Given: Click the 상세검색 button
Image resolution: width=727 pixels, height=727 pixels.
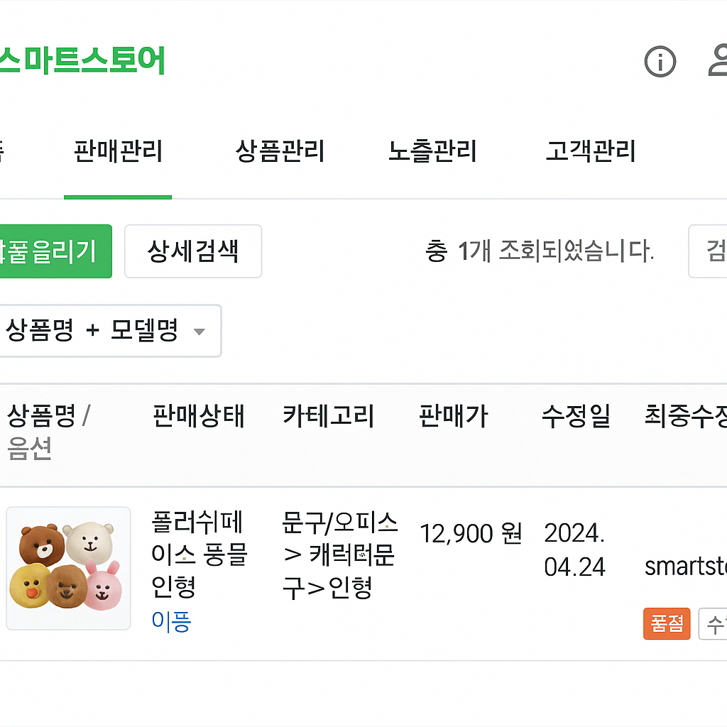Looking at the screenshot, I should click(192, 251).
